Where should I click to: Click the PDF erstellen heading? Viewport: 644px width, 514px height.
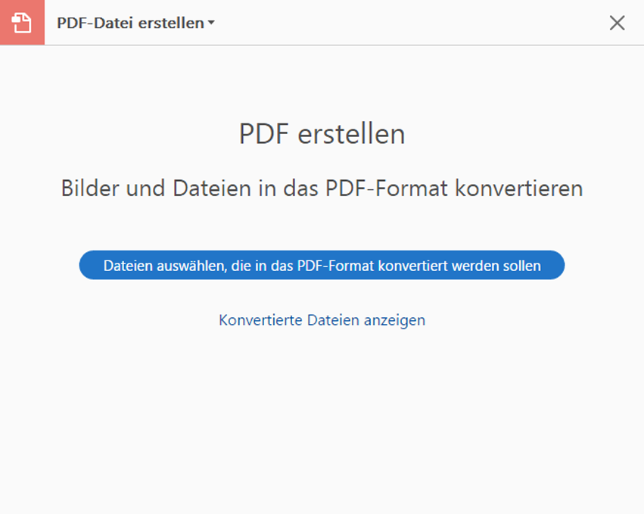[x=322, y=134]
